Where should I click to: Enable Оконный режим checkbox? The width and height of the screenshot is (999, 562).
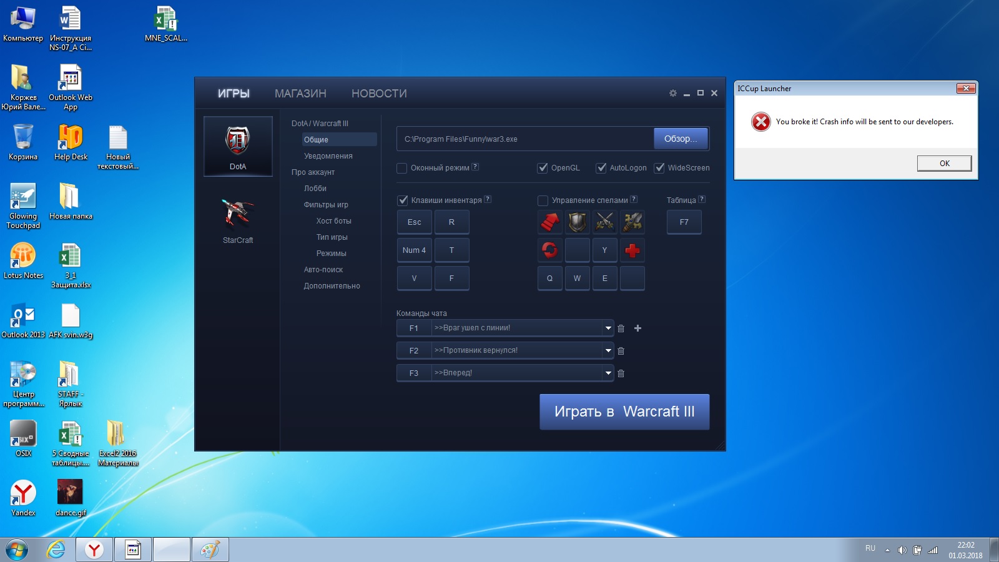coord(402,168)
